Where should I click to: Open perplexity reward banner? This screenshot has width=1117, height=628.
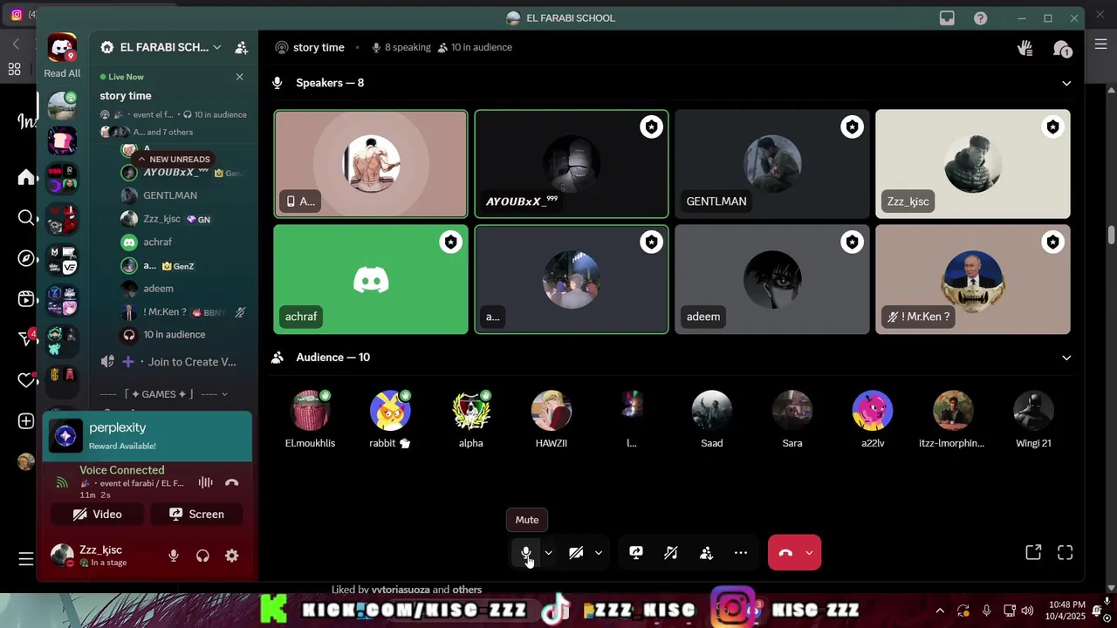click(147, 436)
